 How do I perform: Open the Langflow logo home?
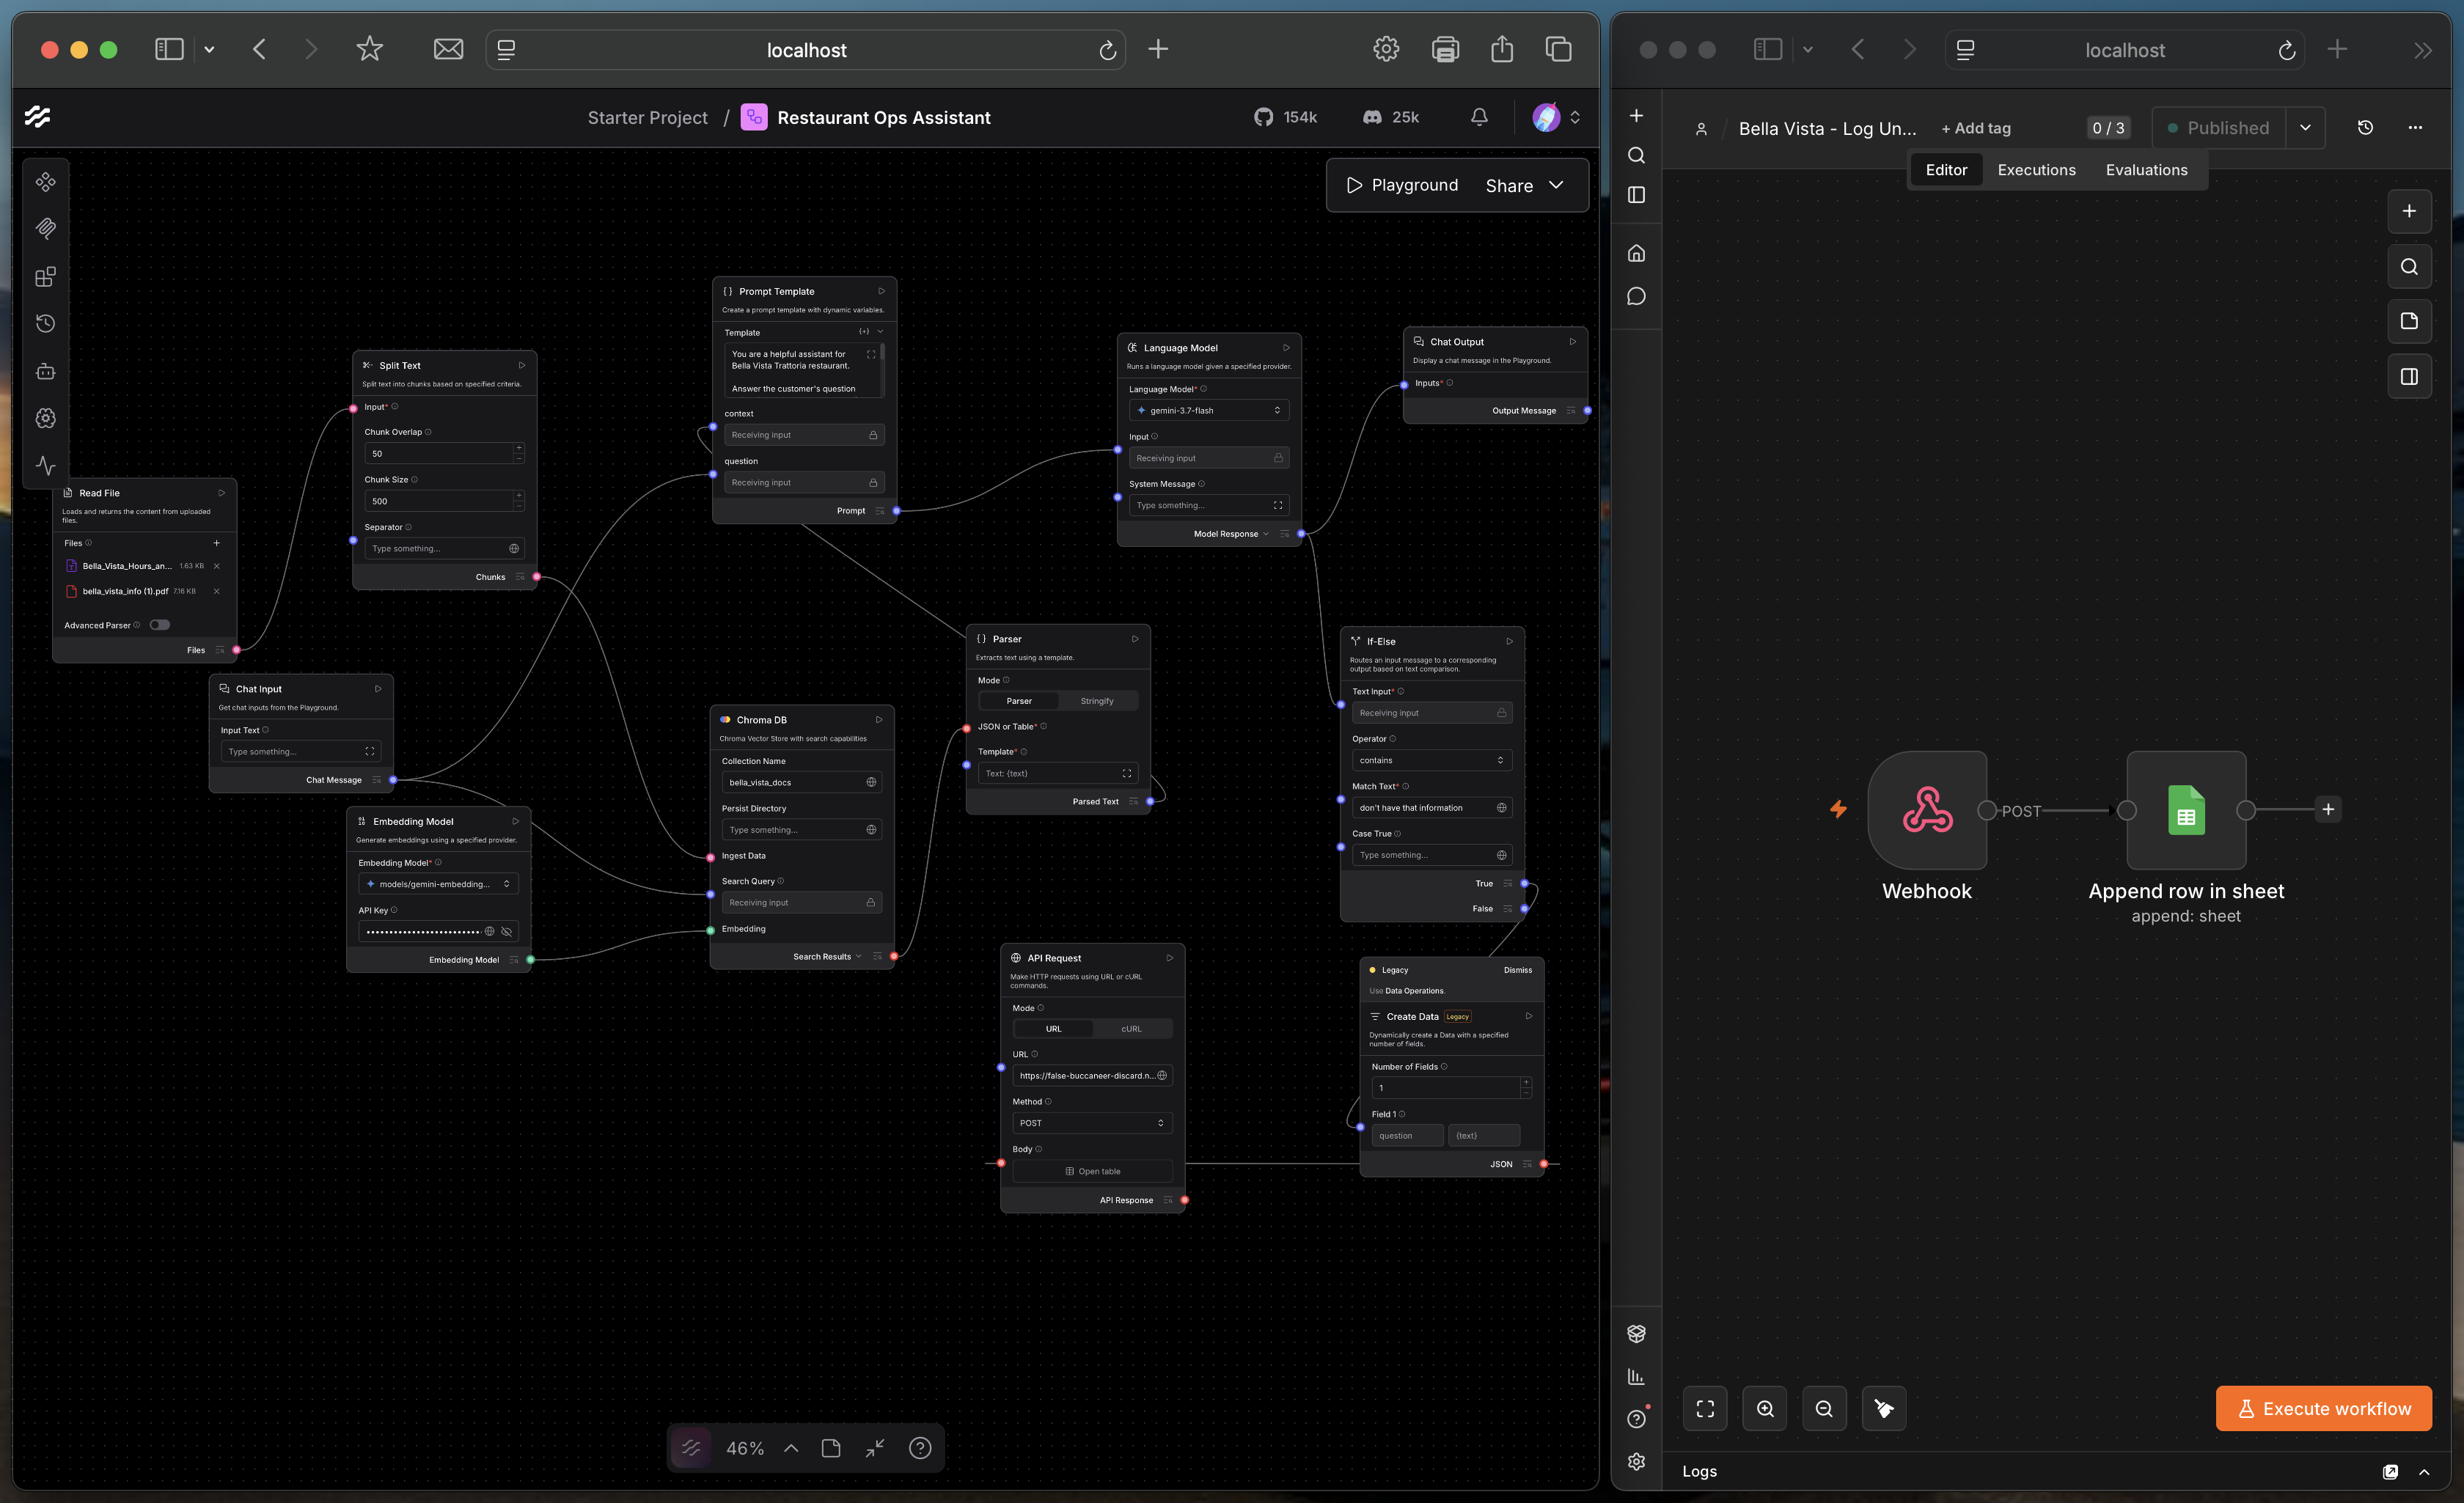click(x=38, y=117)
